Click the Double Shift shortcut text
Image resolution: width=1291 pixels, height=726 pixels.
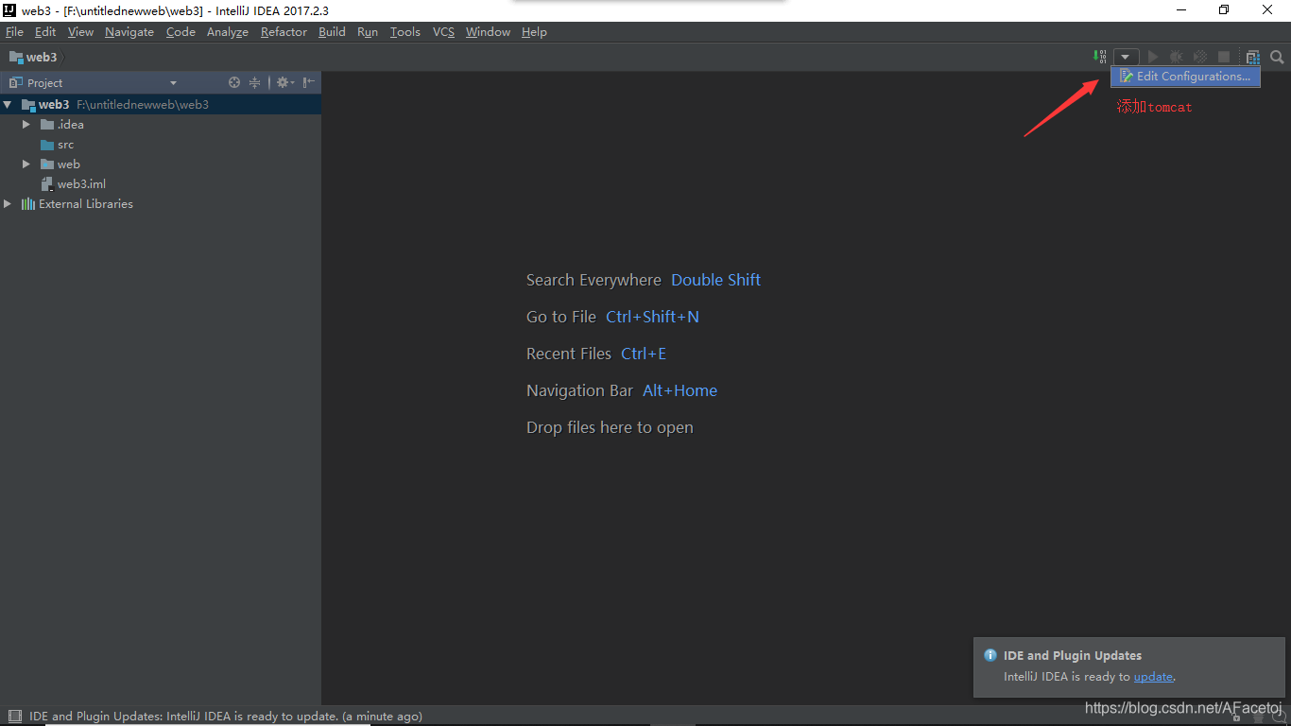click(715, 280)
